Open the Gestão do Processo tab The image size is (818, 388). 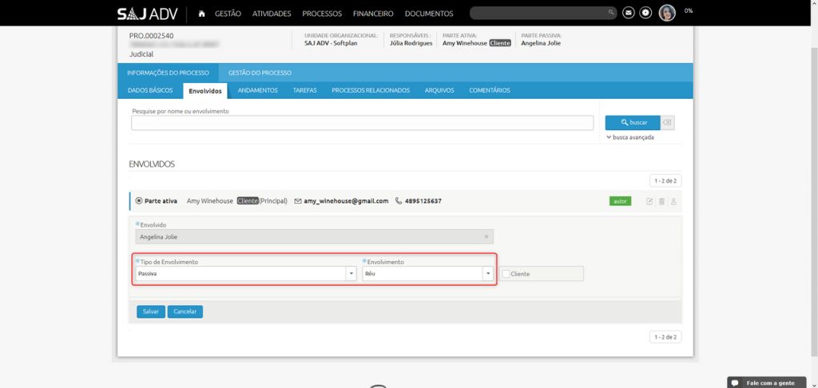260,73
